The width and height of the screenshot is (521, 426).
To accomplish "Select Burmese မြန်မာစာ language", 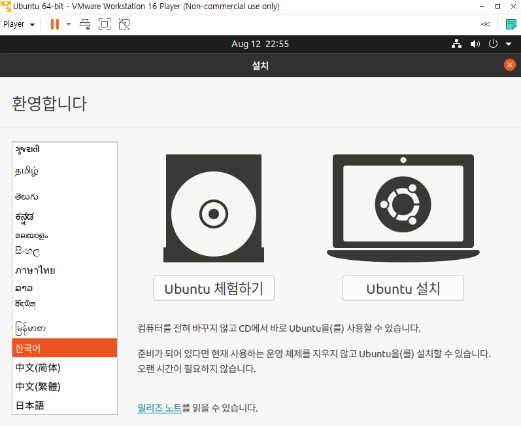I will (65, 328).
